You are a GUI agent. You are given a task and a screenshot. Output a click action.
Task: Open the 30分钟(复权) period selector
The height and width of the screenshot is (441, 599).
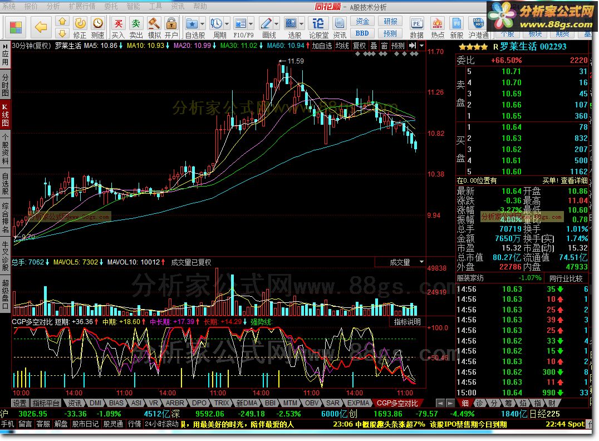point(31,46)
